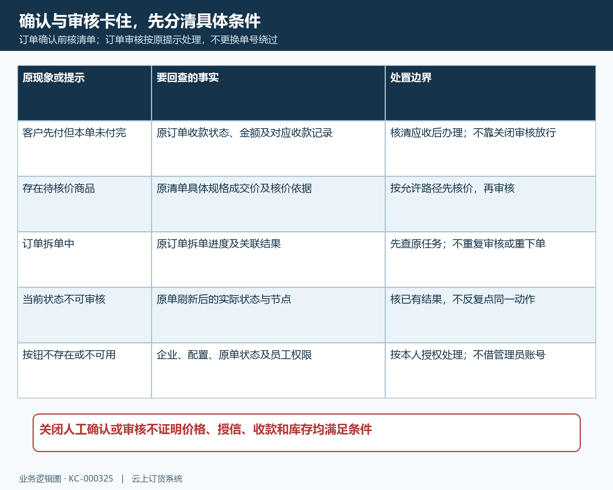The width and height of the screenshot is (613, 490).
Task: Select cell 原订单拆单进度及关联结果
Action: tap(268, 260)
